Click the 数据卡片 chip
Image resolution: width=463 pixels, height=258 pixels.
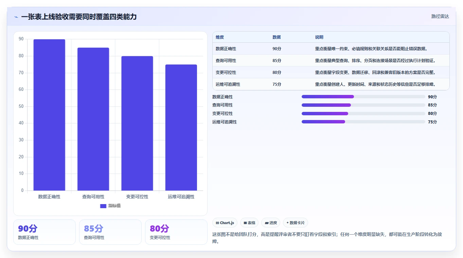tap(295, 223)
